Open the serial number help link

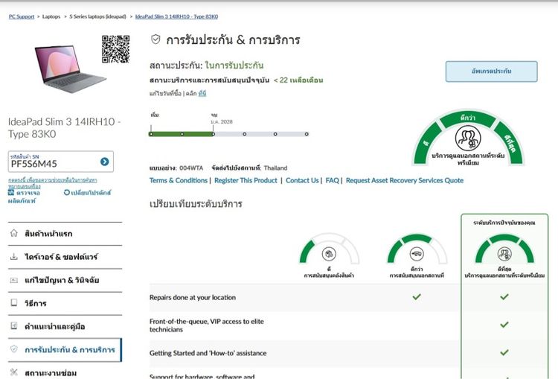pyautogui.click(x=52, y=182)
